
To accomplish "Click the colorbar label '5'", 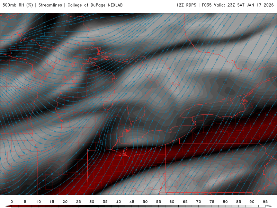I will pos(25,202).
